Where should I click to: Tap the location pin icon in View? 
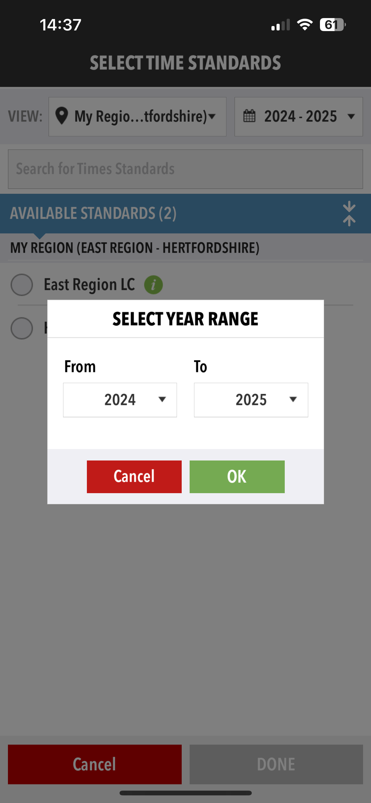point(62,116)
